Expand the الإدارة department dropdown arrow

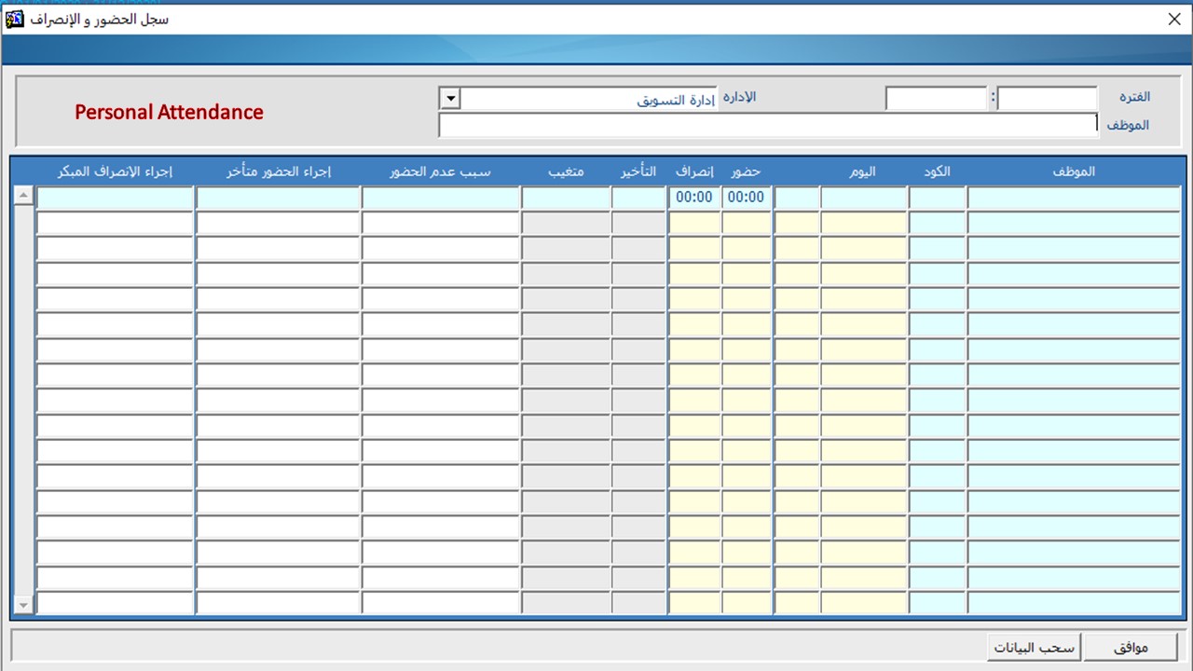(449, 99)
